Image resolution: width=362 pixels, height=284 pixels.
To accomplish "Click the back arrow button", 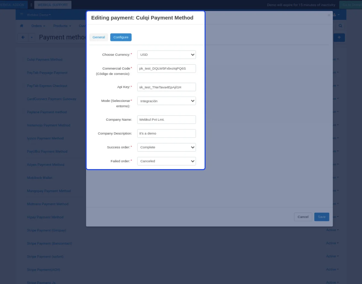I will [23, 37].
